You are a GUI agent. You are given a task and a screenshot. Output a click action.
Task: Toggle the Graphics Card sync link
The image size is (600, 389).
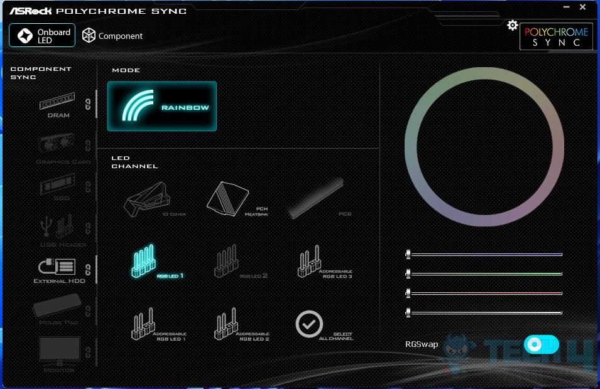(88, 146)
